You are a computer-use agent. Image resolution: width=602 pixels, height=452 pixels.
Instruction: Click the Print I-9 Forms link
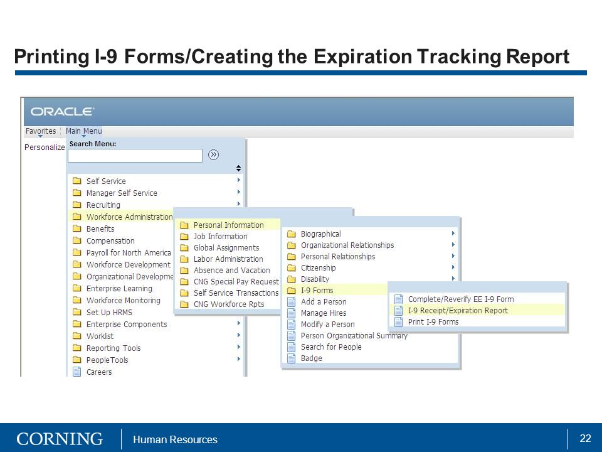tap(433, 321)
